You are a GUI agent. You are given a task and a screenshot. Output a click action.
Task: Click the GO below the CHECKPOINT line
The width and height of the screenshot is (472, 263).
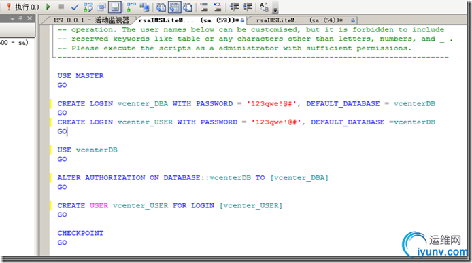click(63, 243)
